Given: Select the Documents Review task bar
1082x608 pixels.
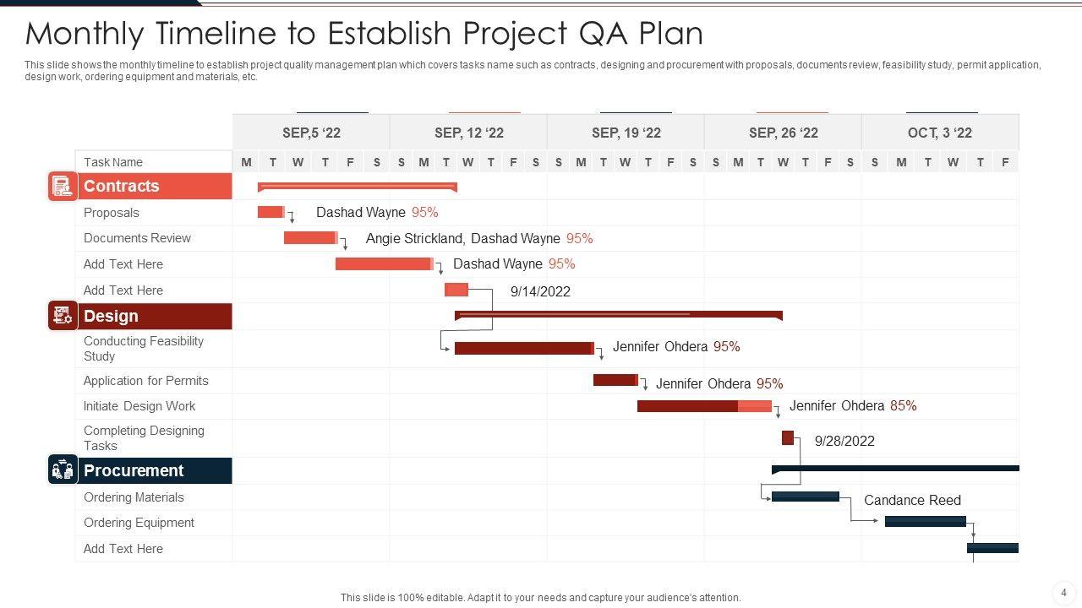Looking at the screenshot, I should pos(310,238).
